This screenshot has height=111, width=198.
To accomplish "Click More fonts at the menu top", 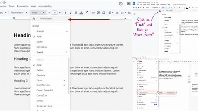I will pos(46,18).
